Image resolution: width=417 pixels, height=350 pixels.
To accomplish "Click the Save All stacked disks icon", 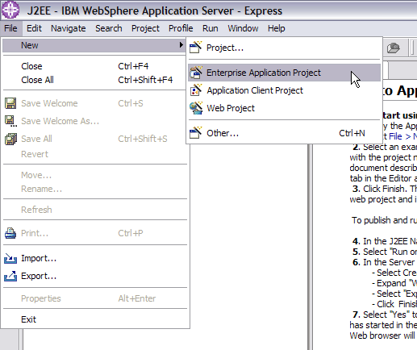I will [10, 139].
